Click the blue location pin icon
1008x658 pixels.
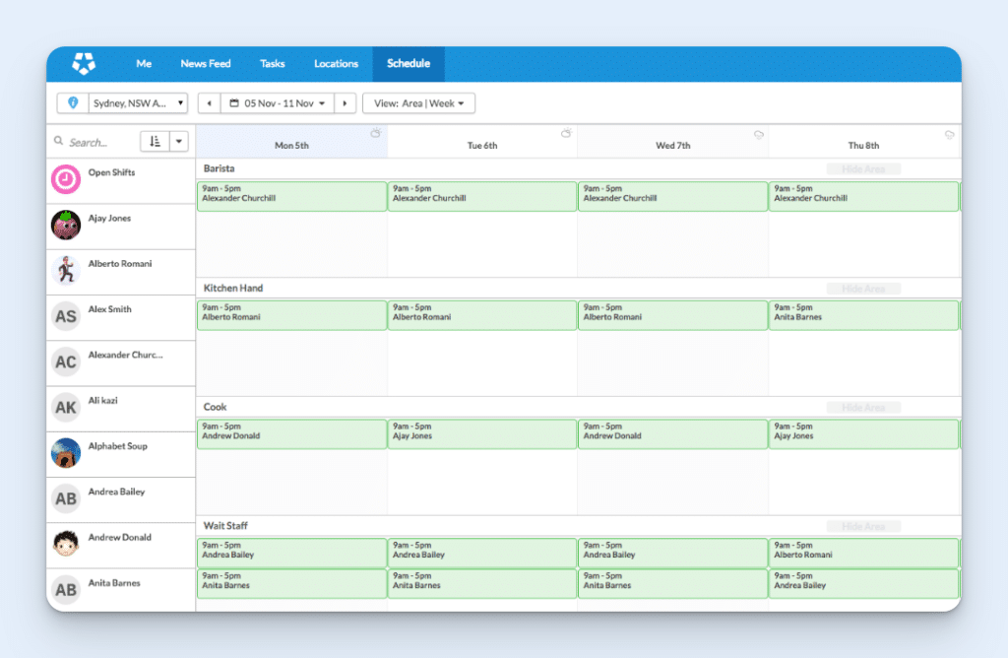71,102
